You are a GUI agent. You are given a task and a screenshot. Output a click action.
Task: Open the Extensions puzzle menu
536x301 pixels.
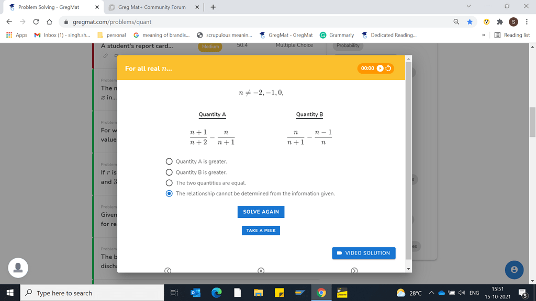coord(500,22)
